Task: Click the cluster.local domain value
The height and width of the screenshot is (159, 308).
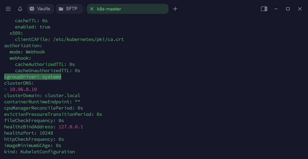Action: (63, 96)
